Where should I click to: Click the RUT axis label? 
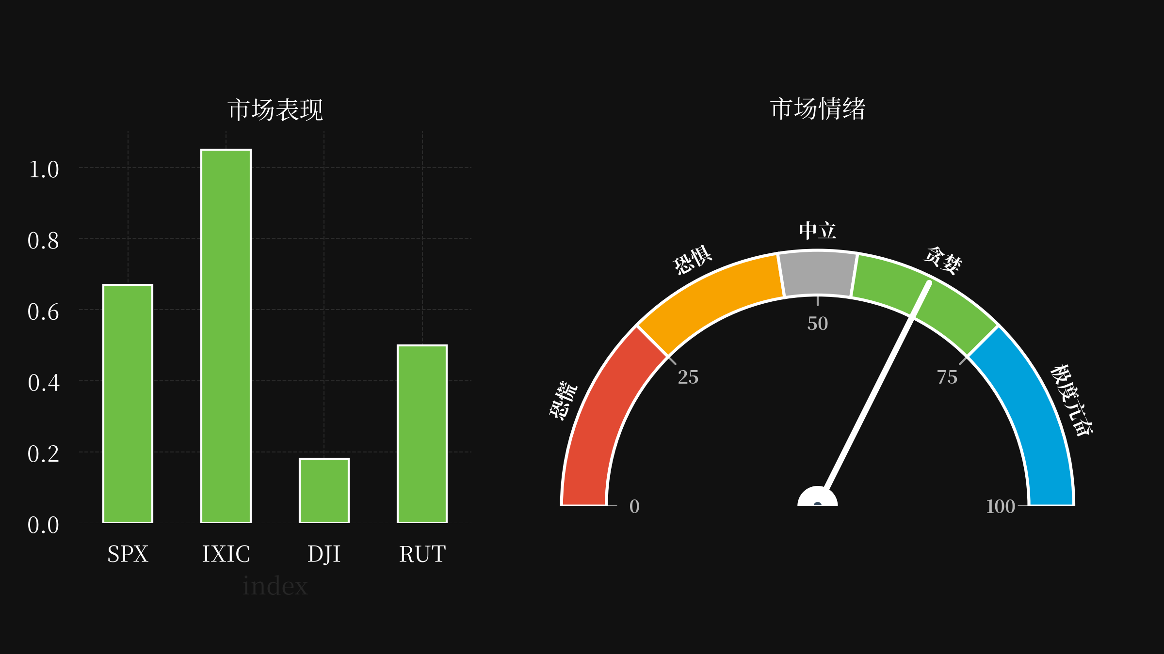[422, 554]
